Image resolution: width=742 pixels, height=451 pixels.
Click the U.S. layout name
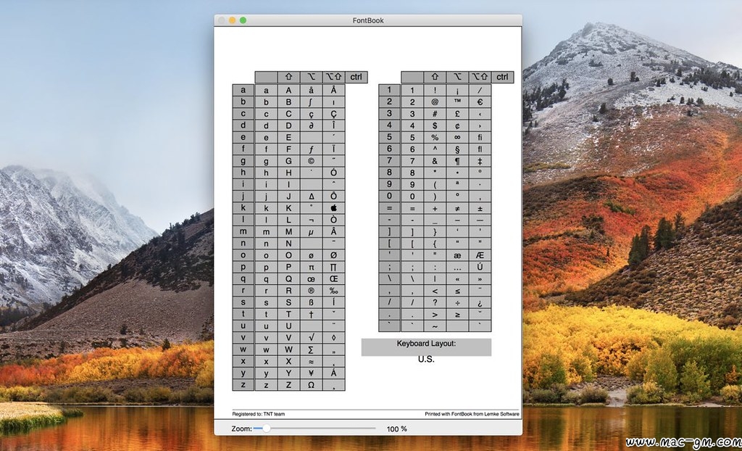426,359
